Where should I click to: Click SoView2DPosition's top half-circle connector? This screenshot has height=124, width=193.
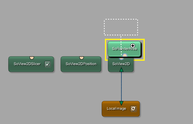coord(82,58)
